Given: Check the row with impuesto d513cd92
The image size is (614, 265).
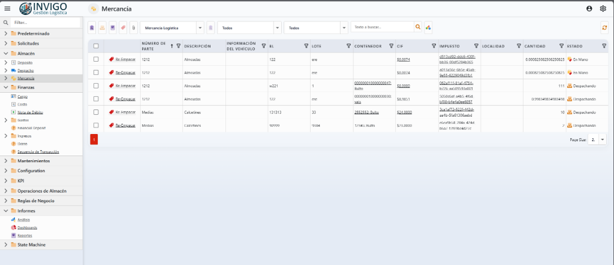Looking at the screenshot, I should (x=96, y=59).
